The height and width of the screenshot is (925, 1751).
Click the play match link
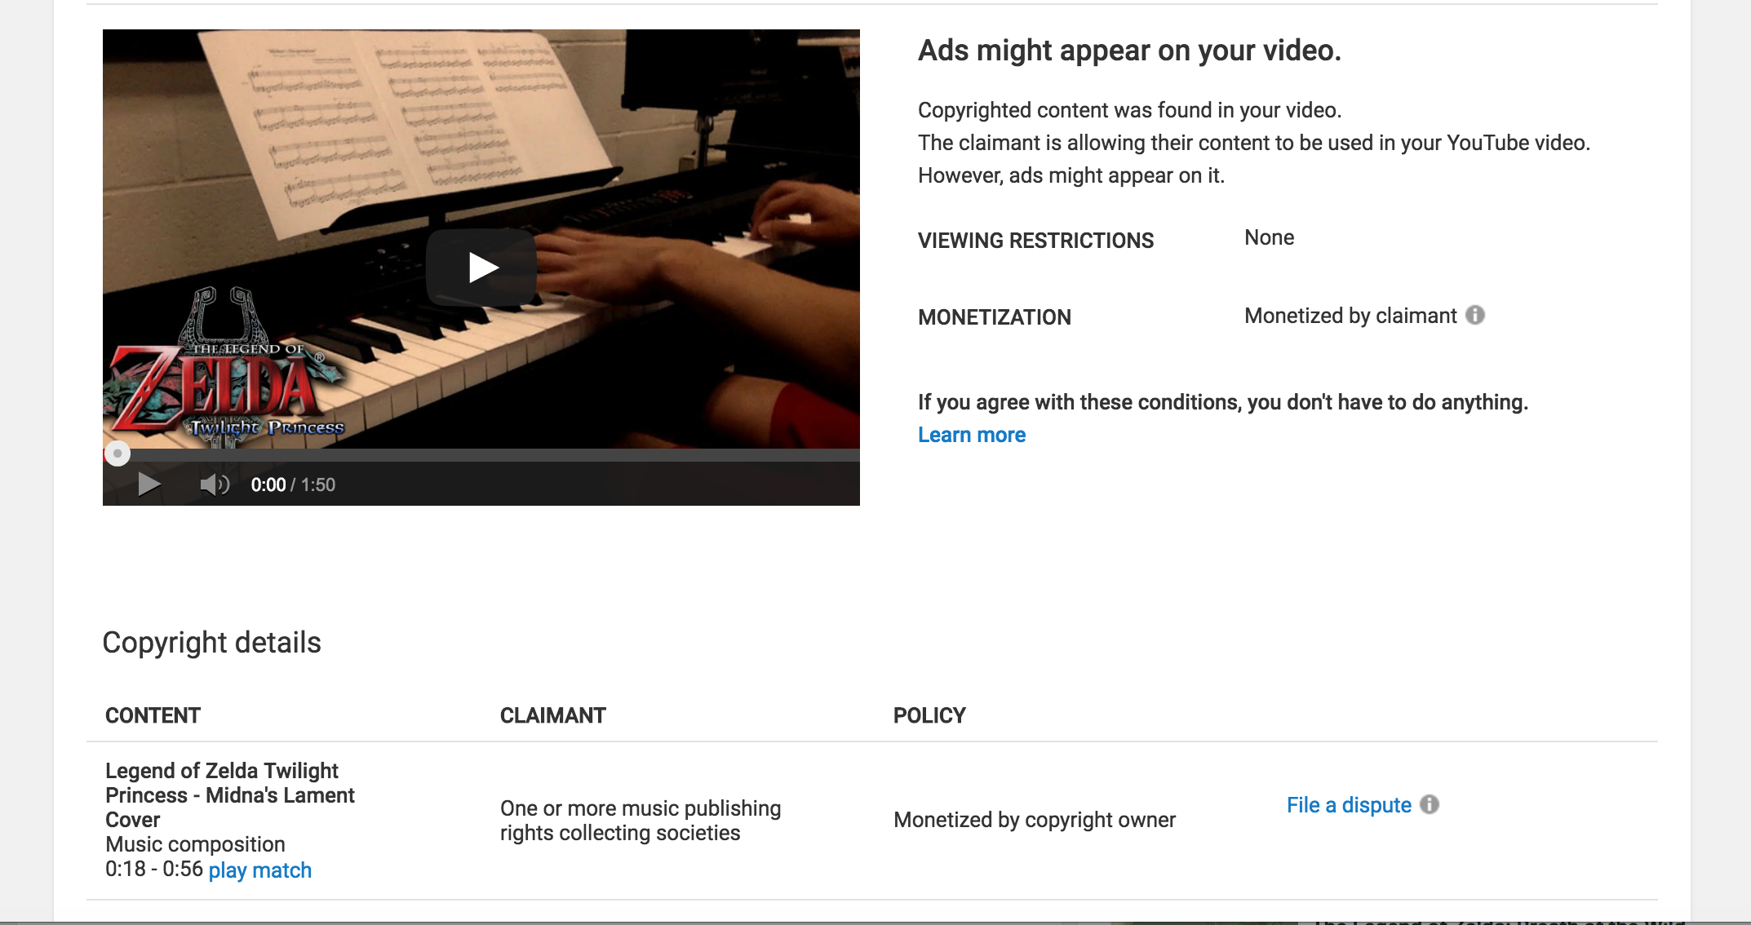(x=260, y=870)
